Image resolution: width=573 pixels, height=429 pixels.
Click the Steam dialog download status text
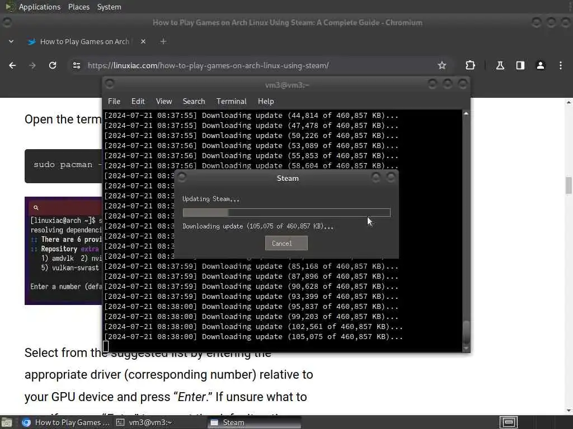click(258, 227)
